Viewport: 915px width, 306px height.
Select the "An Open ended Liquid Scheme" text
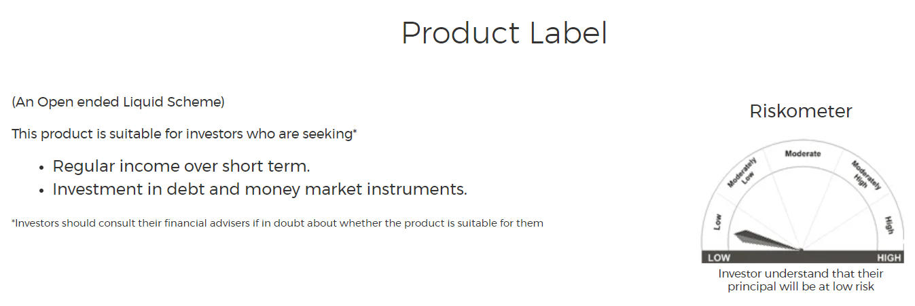pyautogui.click(x=118, y=102)
